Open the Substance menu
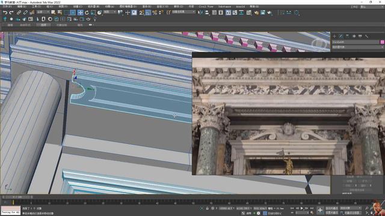Viewport: 385px width, 216px height. coord(224,7)
